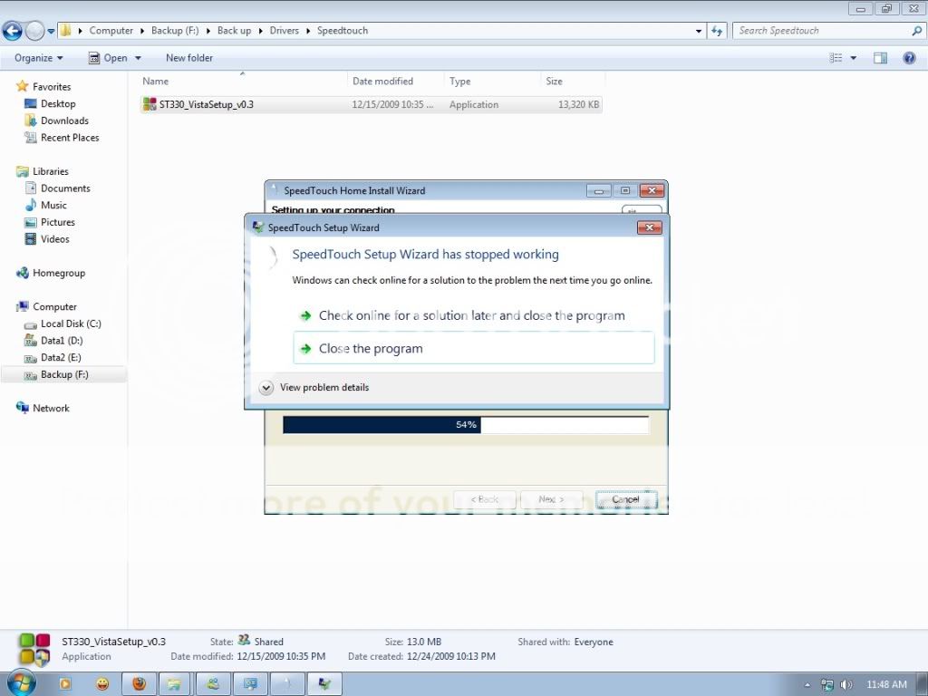Screen dimensions: 928x696
Task: Click the Search Speedtouch input field
Action: (x=820, y=31)
